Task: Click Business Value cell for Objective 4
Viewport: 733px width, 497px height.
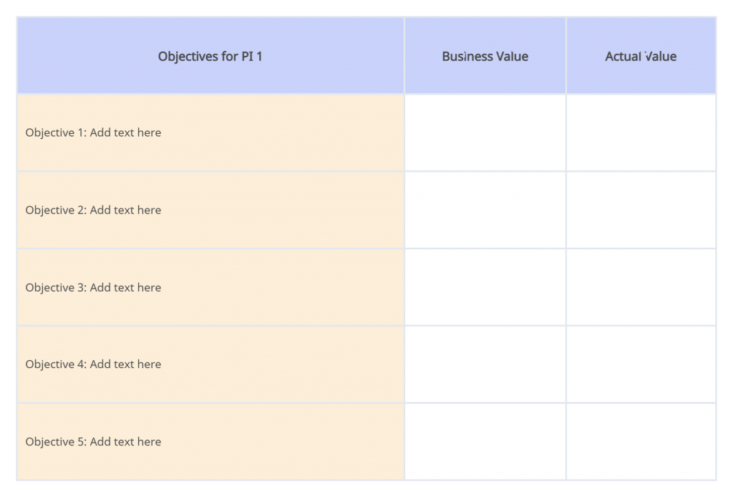Action: pyautogui.click(x=485, y=365)
